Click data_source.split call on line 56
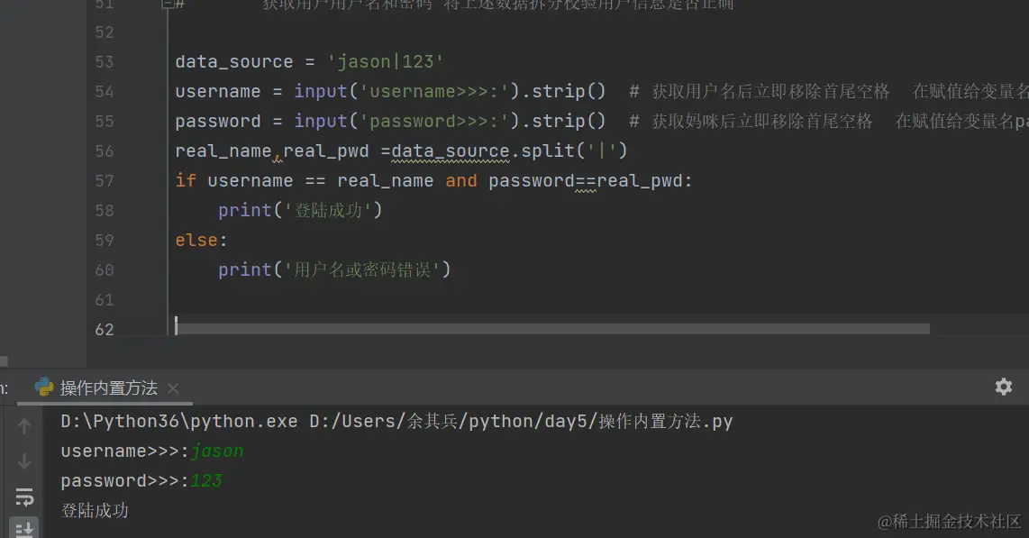 click(x=509, y=150)
